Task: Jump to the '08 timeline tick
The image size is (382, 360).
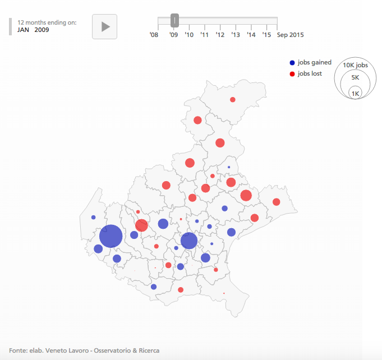Action: click(154, 35)
